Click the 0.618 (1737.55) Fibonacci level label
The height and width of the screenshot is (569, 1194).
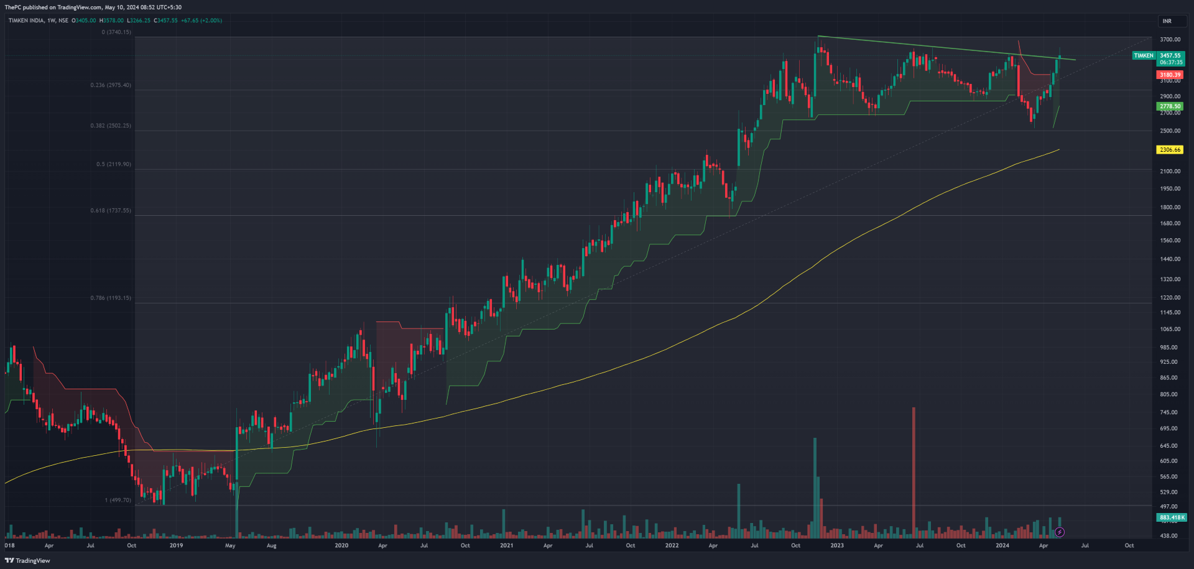(111, 211)
